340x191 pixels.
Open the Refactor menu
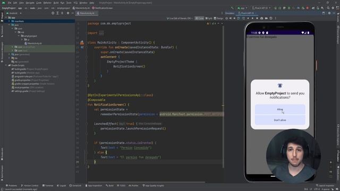coord(47,3)
